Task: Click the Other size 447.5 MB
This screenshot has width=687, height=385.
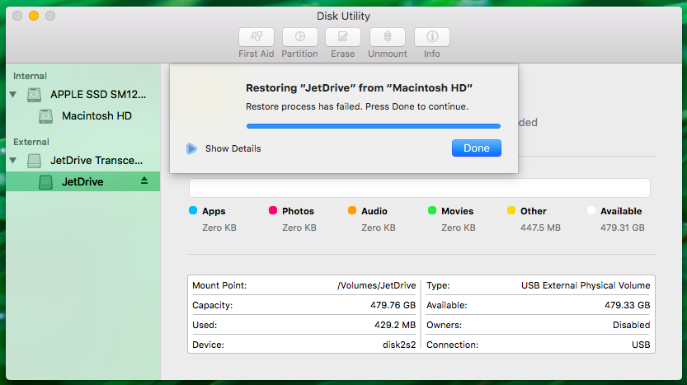Action: coord(540,228)
